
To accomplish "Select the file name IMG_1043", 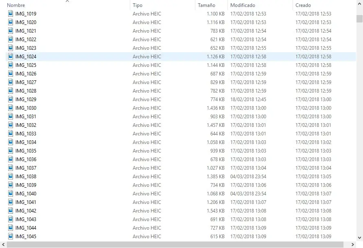I will click(26, 219).
